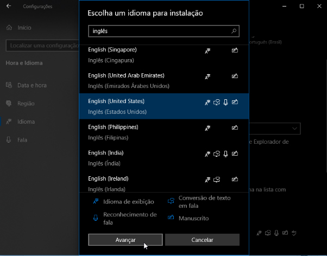Click text-to-speech icon for English (Ireland)
This screenshot has height=256, width=327.
pyautogui.click(x=217, y=180)
